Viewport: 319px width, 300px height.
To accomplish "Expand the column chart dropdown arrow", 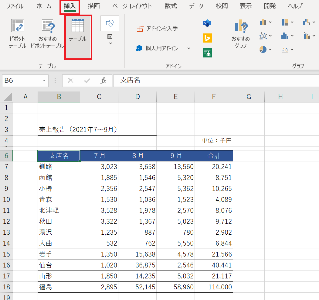I will (270, 22).
